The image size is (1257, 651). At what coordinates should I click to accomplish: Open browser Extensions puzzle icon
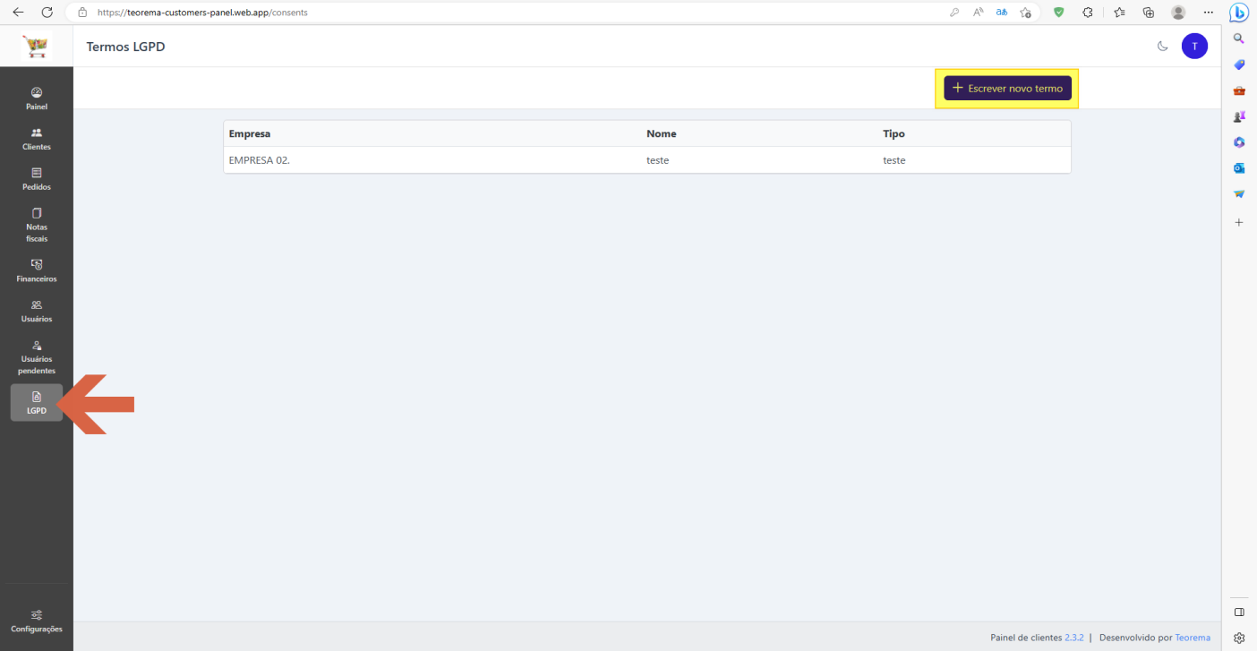pyautogui.click(x=1087, y=13)
